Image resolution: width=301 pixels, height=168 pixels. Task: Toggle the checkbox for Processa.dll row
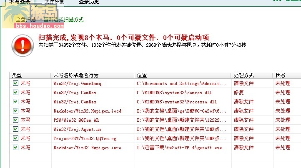pos(15,102)
